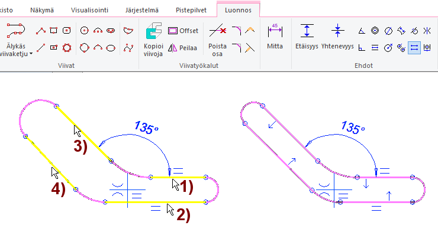
Task: Choose the three-point arc tool
Action: (x=98, y=48)
